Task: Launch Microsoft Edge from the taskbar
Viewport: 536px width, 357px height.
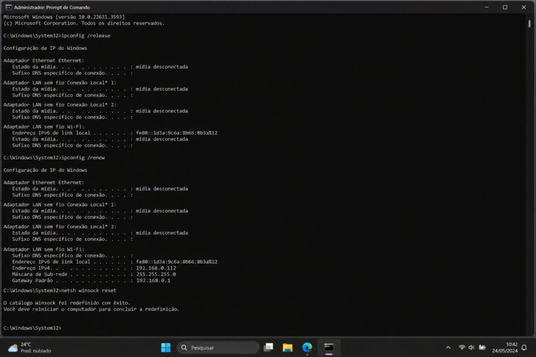Action: coord(307,348)
